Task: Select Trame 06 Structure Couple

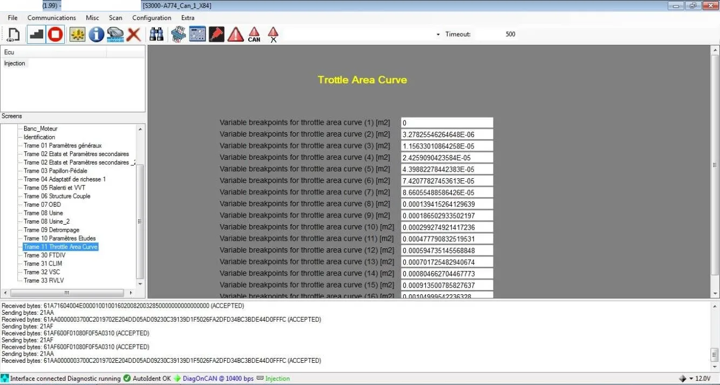Action: (57, 196)
